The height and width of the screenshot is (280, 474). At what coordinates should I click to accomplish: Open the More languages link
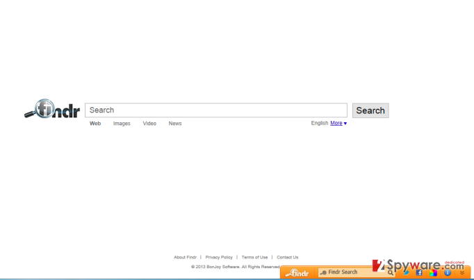point(336,123)
